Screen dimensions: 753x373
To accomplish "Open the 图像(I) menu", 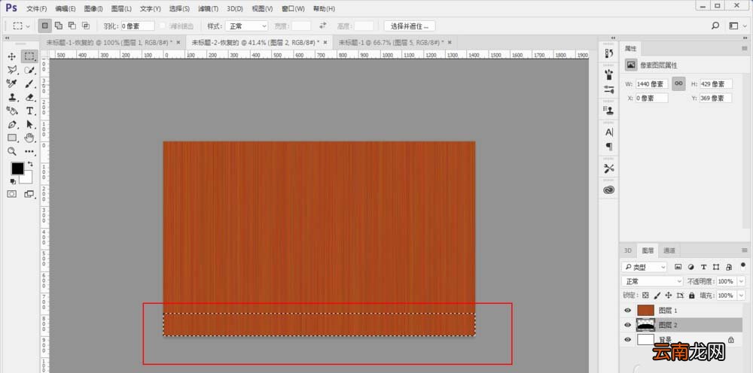I will 93,8.
